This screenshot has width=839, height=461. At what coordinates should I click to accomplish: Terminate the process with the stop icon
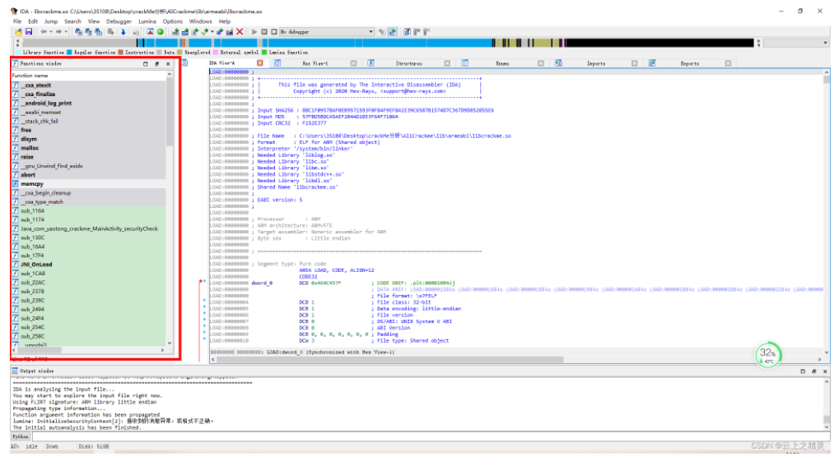tap(274, 32)
